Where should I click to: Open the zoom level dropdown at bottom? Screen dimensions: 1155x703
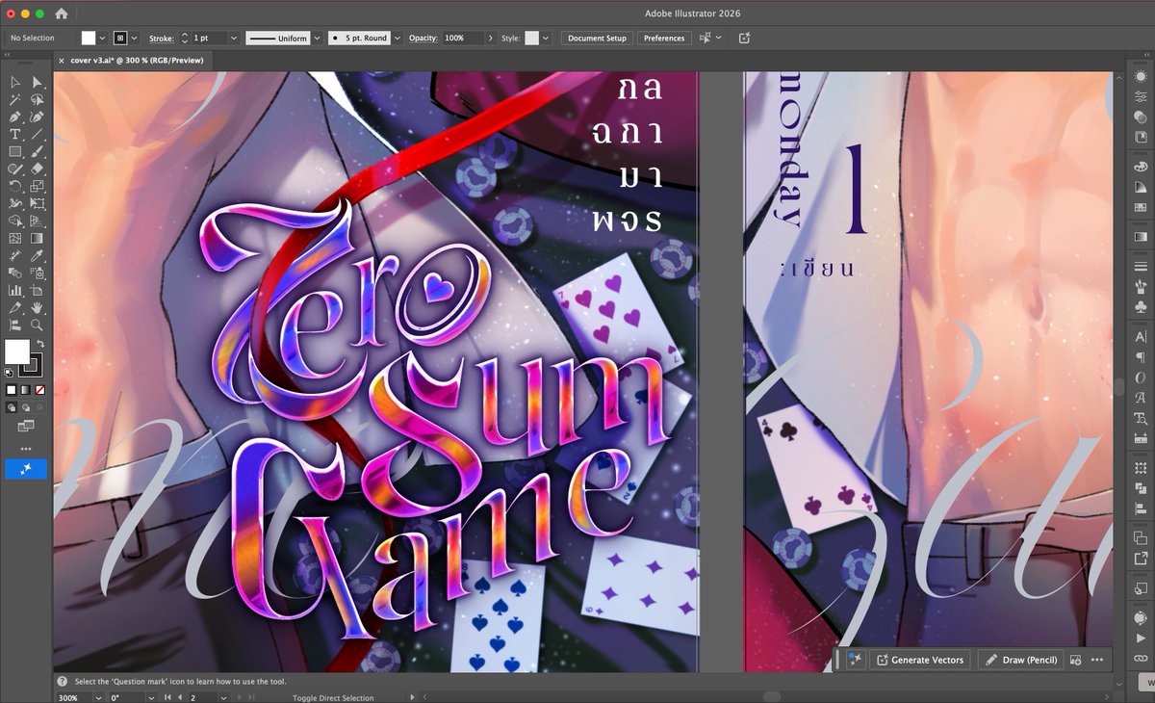click(x=99, y=697)
